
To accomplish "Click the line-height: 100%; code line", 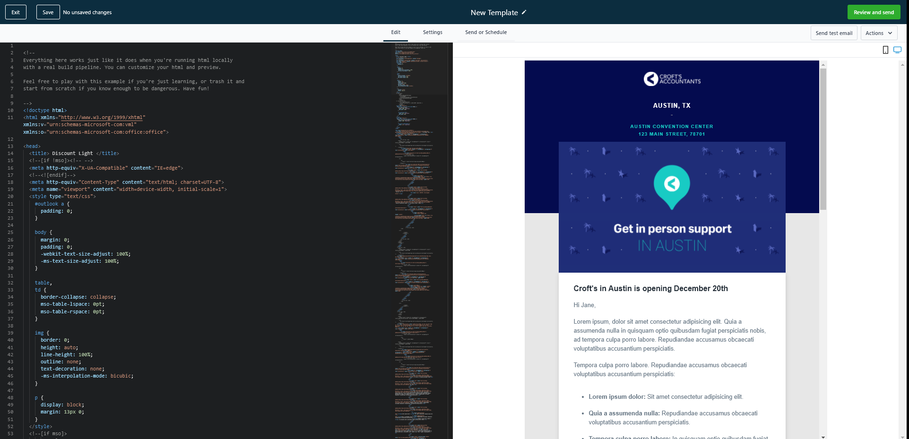I will click(67, 354).
